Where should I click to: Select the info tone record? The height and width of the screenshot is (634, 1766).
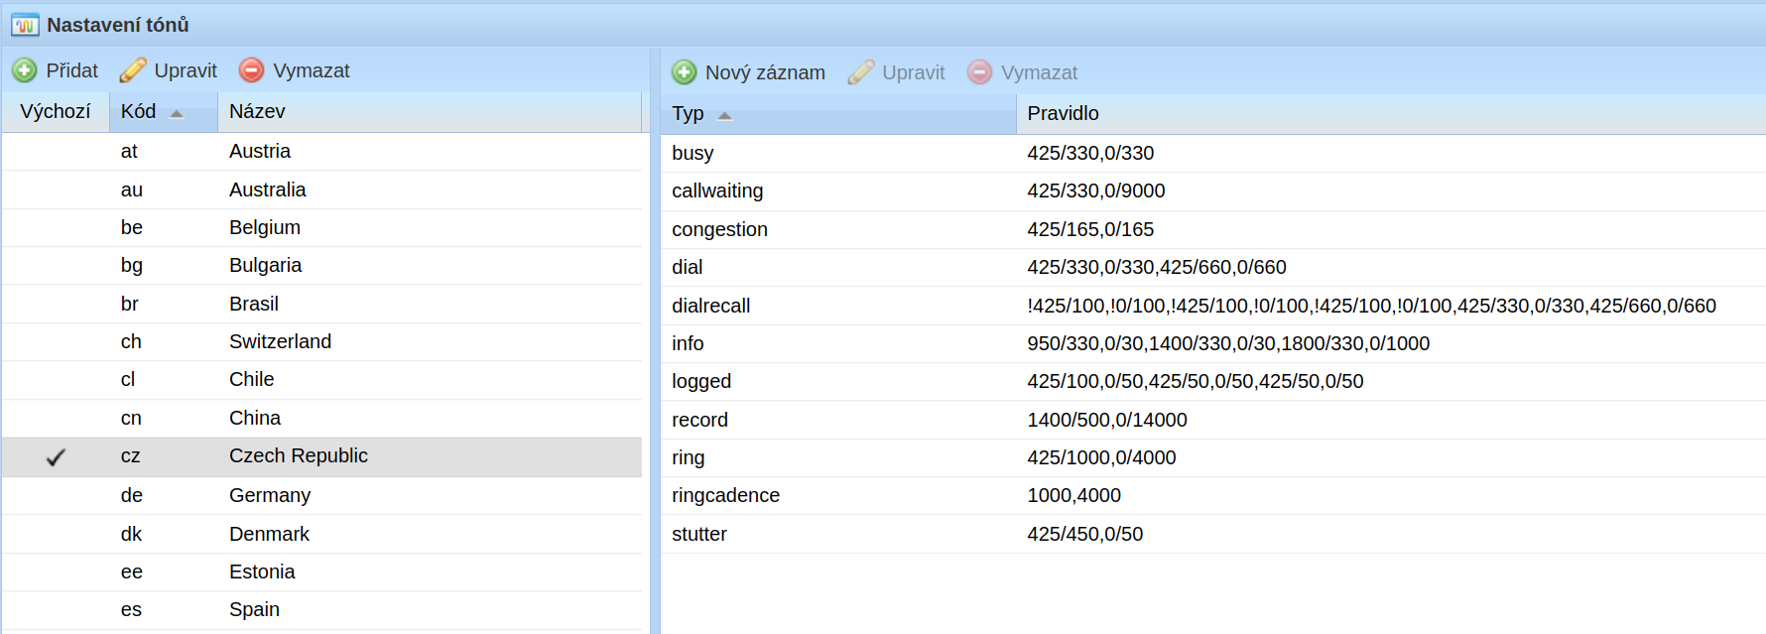tap(1213, 344)
